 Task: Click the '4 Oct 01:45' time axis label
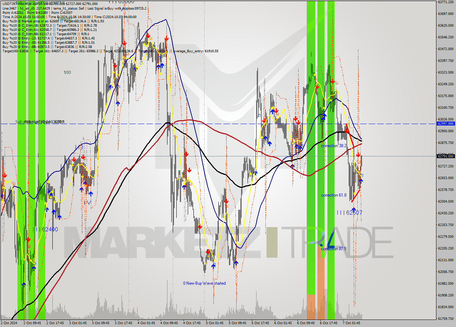point(146,323)
